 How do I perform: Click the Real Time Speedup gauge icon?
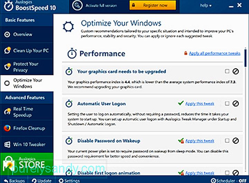point(8,112)
